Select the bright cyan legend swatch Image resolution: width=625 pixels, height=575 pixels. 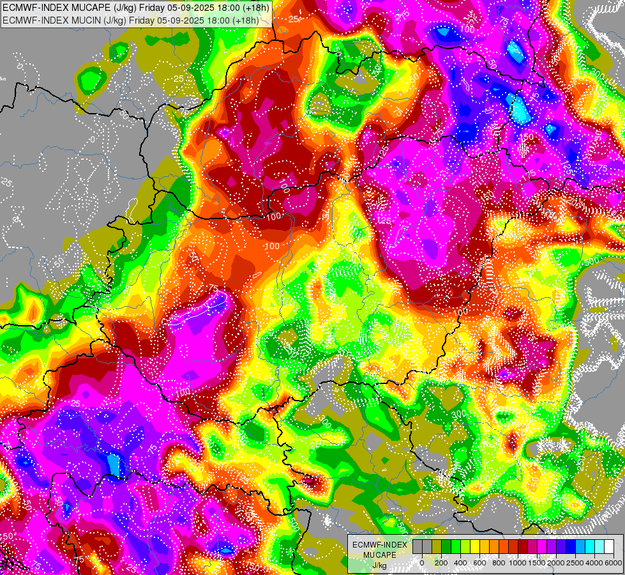pos(591,546)
